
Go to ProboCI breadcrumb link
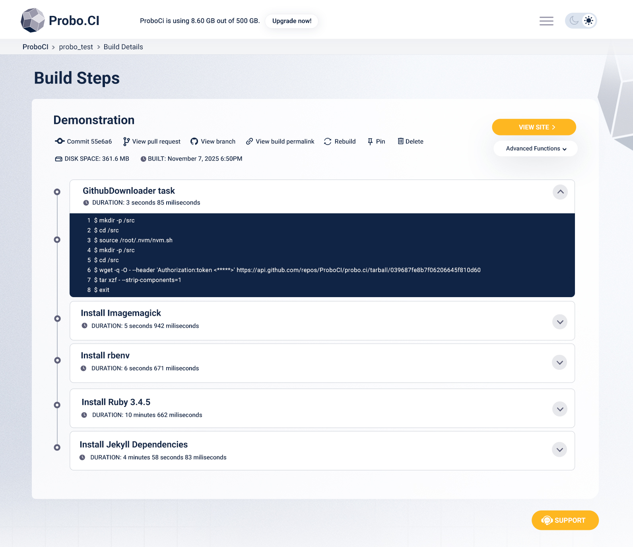[x=35, y=47]
